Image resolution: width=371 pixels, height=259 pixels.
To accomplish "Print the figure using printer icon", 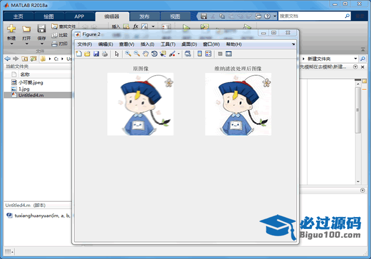I will point(105,54).
